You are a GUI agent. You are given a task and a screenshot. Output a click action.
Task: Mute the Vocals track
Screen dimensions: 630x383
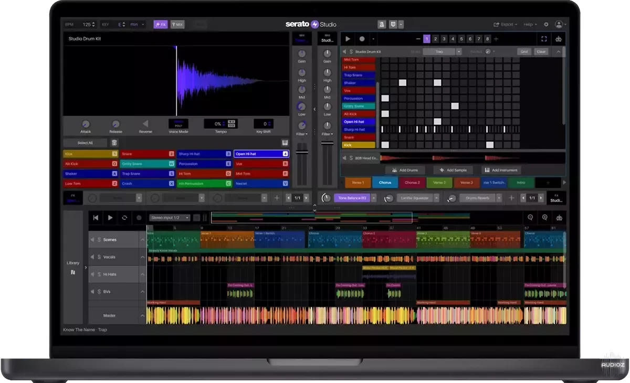point(92,257)
